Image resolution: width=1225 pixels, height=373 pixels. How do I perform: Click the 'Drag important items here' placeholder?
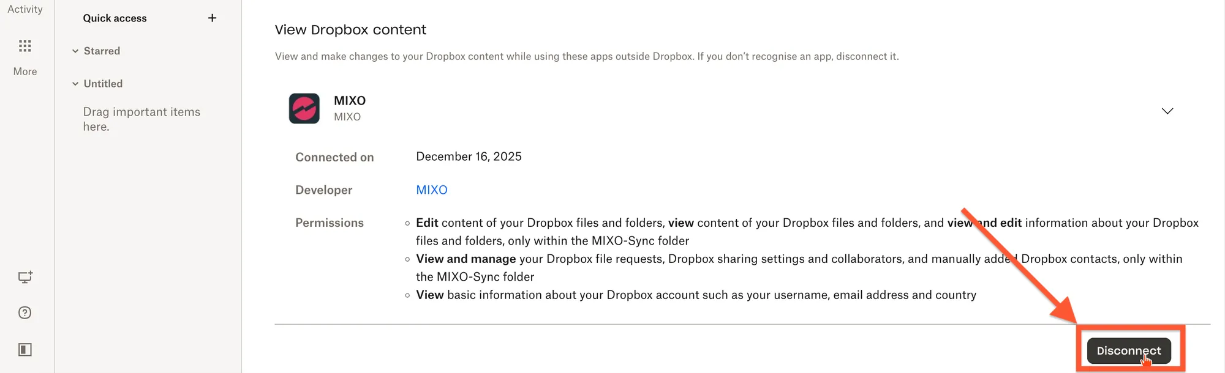point(141,119)
